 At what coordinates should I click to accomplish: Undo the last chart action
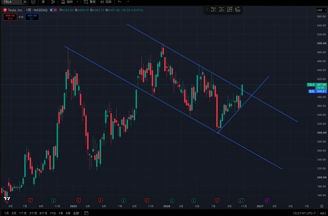119,2
